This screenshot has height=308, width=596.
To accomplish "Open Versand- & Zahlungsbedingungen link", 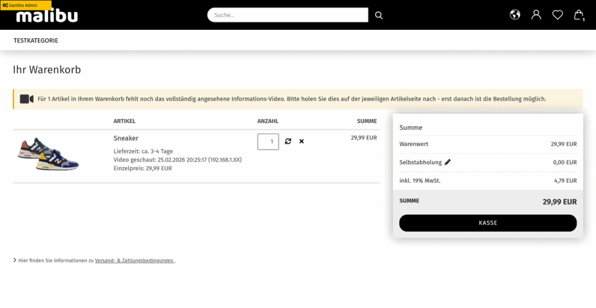I will pyautogui.click(x=135, y=260).
